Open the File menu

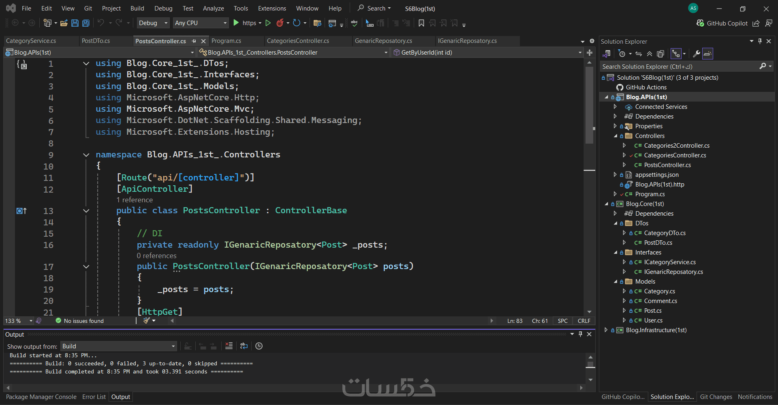[26, 8]
